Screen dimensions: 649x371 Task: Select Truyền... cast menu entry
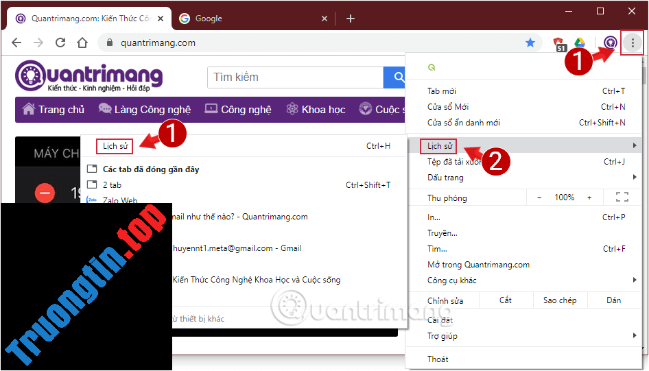[524, 233]
